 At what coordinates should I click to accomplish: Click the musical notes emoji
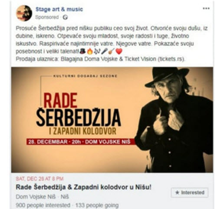97,51
